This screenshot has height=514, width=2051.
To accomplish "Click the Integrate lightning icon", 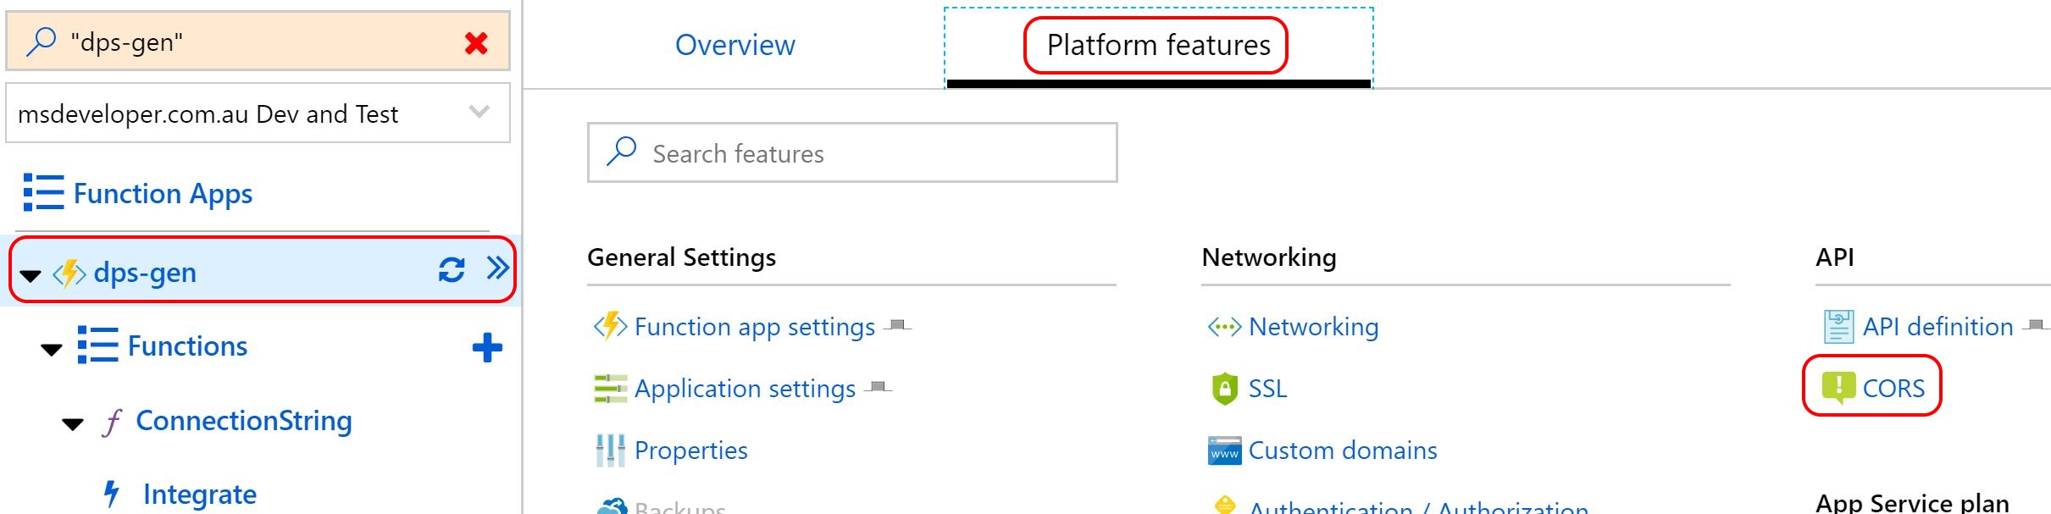I will 111,494.
